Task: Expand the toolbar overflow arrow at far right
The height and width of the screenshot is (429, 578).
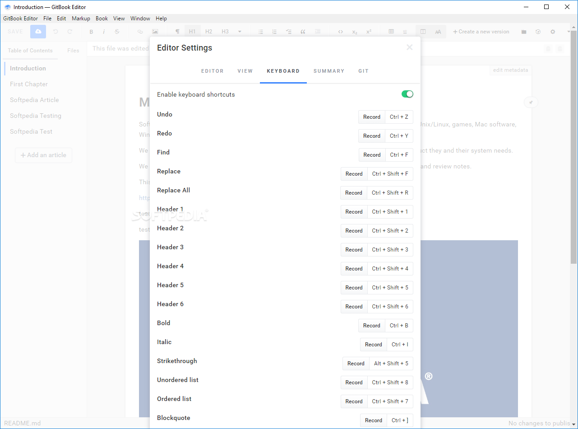Action: 569,32
